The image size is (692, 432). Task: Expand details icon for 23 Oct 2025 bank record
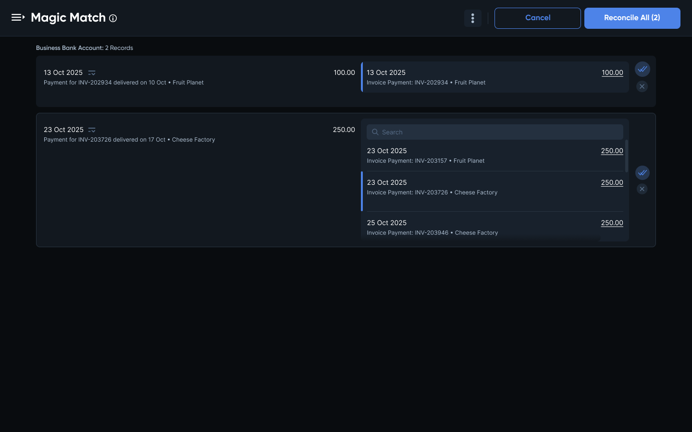click(x=92, y=130)
